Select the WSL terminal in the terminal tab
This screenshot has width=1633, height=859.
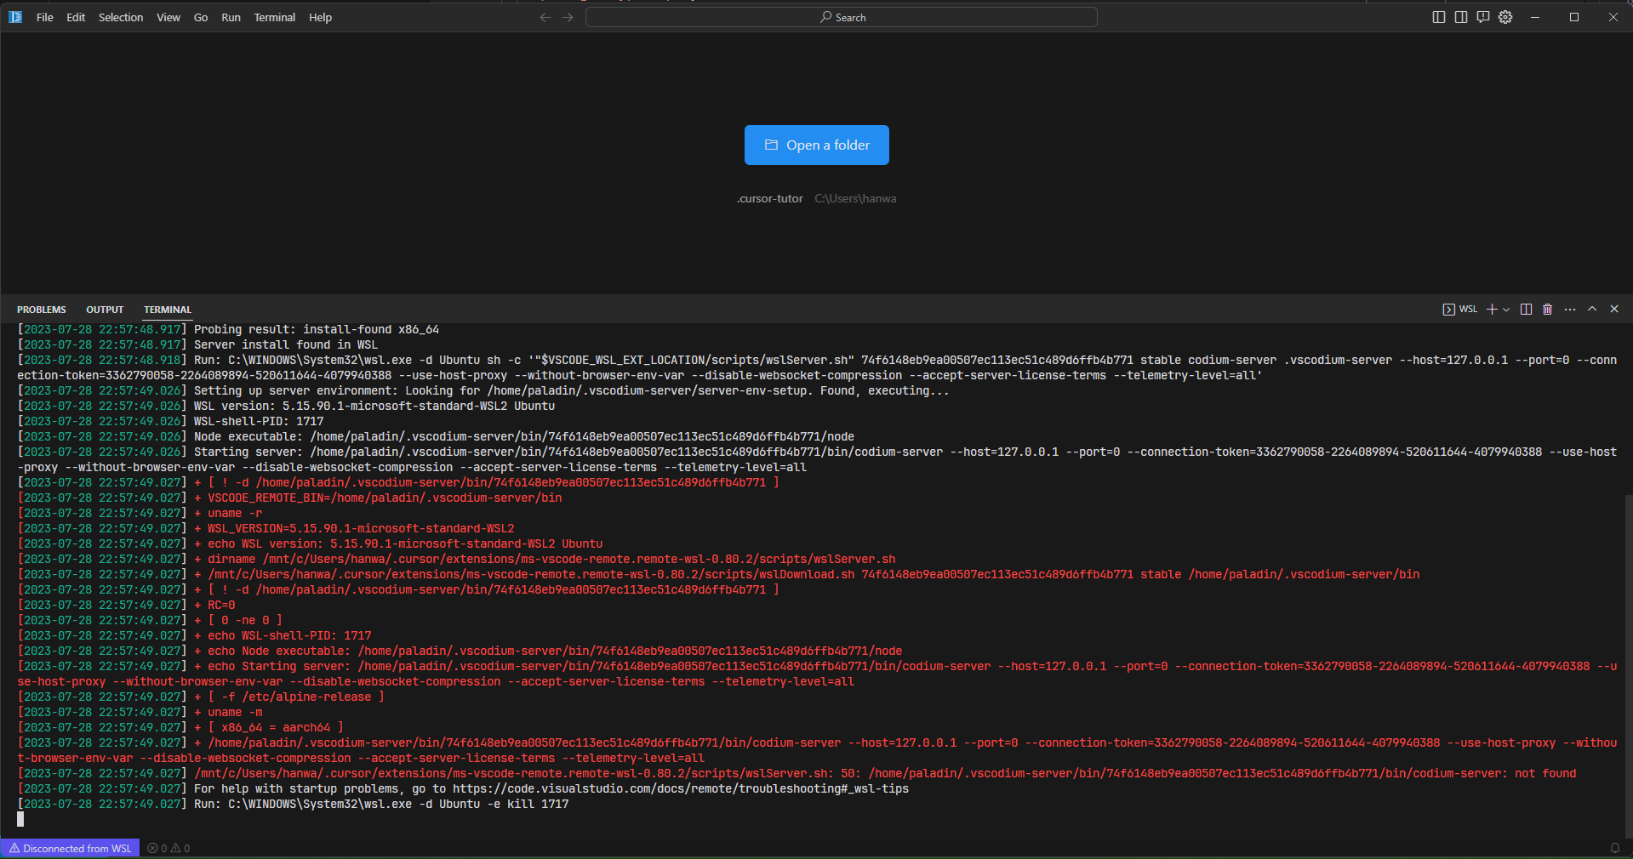coord(1459,310)
